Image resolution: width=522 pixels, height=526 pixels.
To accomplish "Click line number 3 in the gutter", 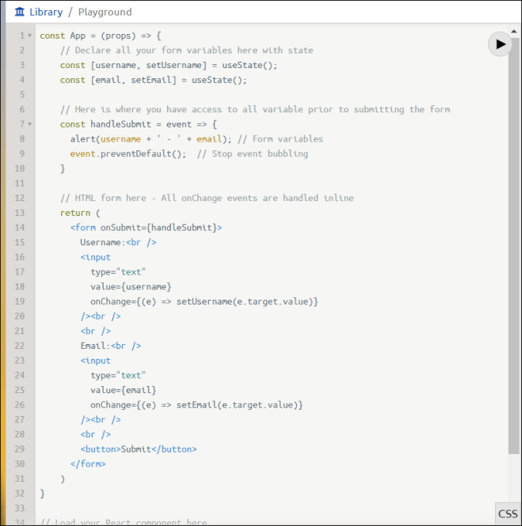I will 22,65.
